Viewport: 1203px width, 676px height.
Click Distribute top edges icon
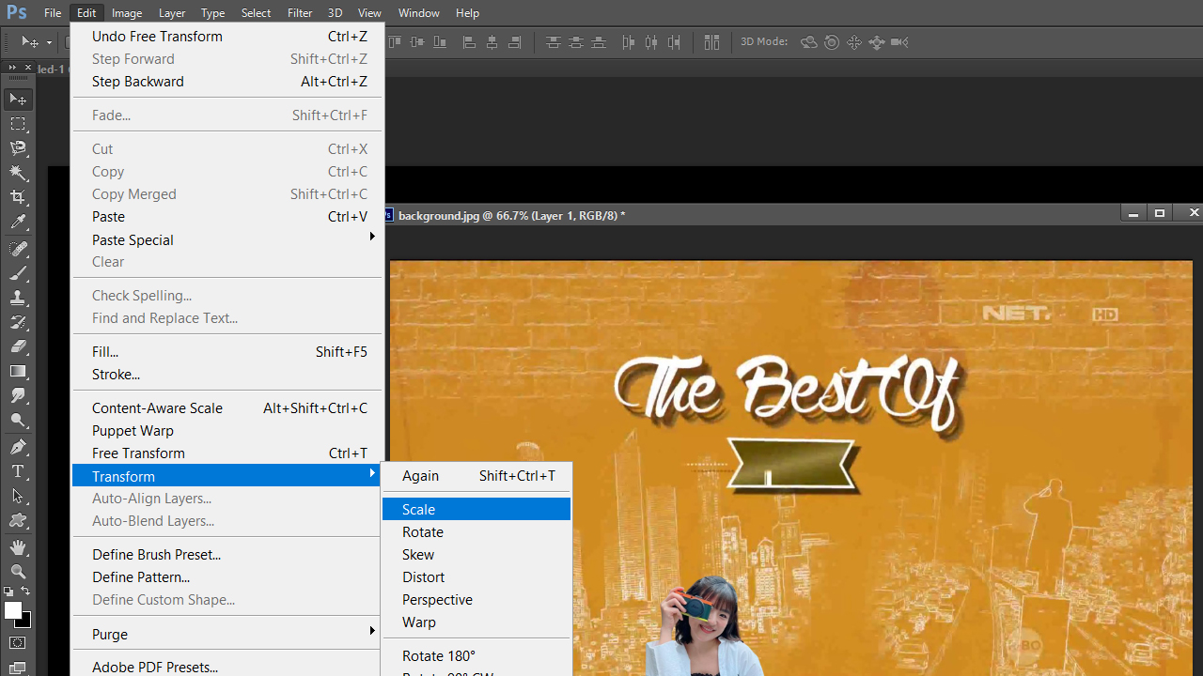pyautogui.click(x=554, y=42)
